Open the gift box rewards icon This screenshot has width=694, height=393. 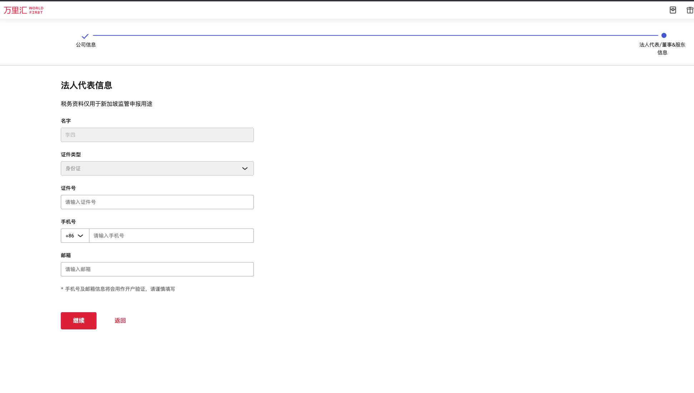(690, 10)
